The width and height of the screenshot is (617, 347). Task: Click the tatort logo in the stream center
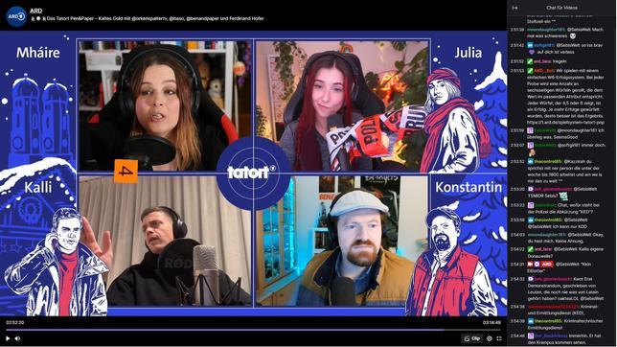(x=253, y=173)
